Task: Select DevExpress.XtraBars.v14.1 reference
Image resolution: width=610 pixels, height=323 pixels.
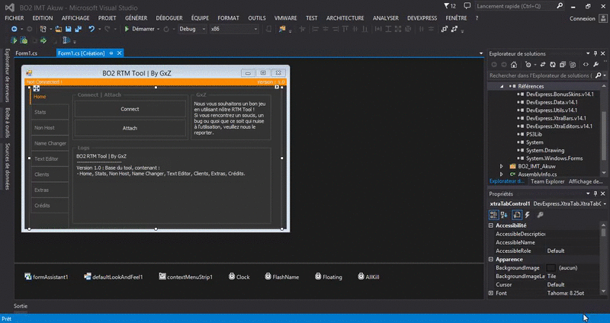Action: point(556,118)
